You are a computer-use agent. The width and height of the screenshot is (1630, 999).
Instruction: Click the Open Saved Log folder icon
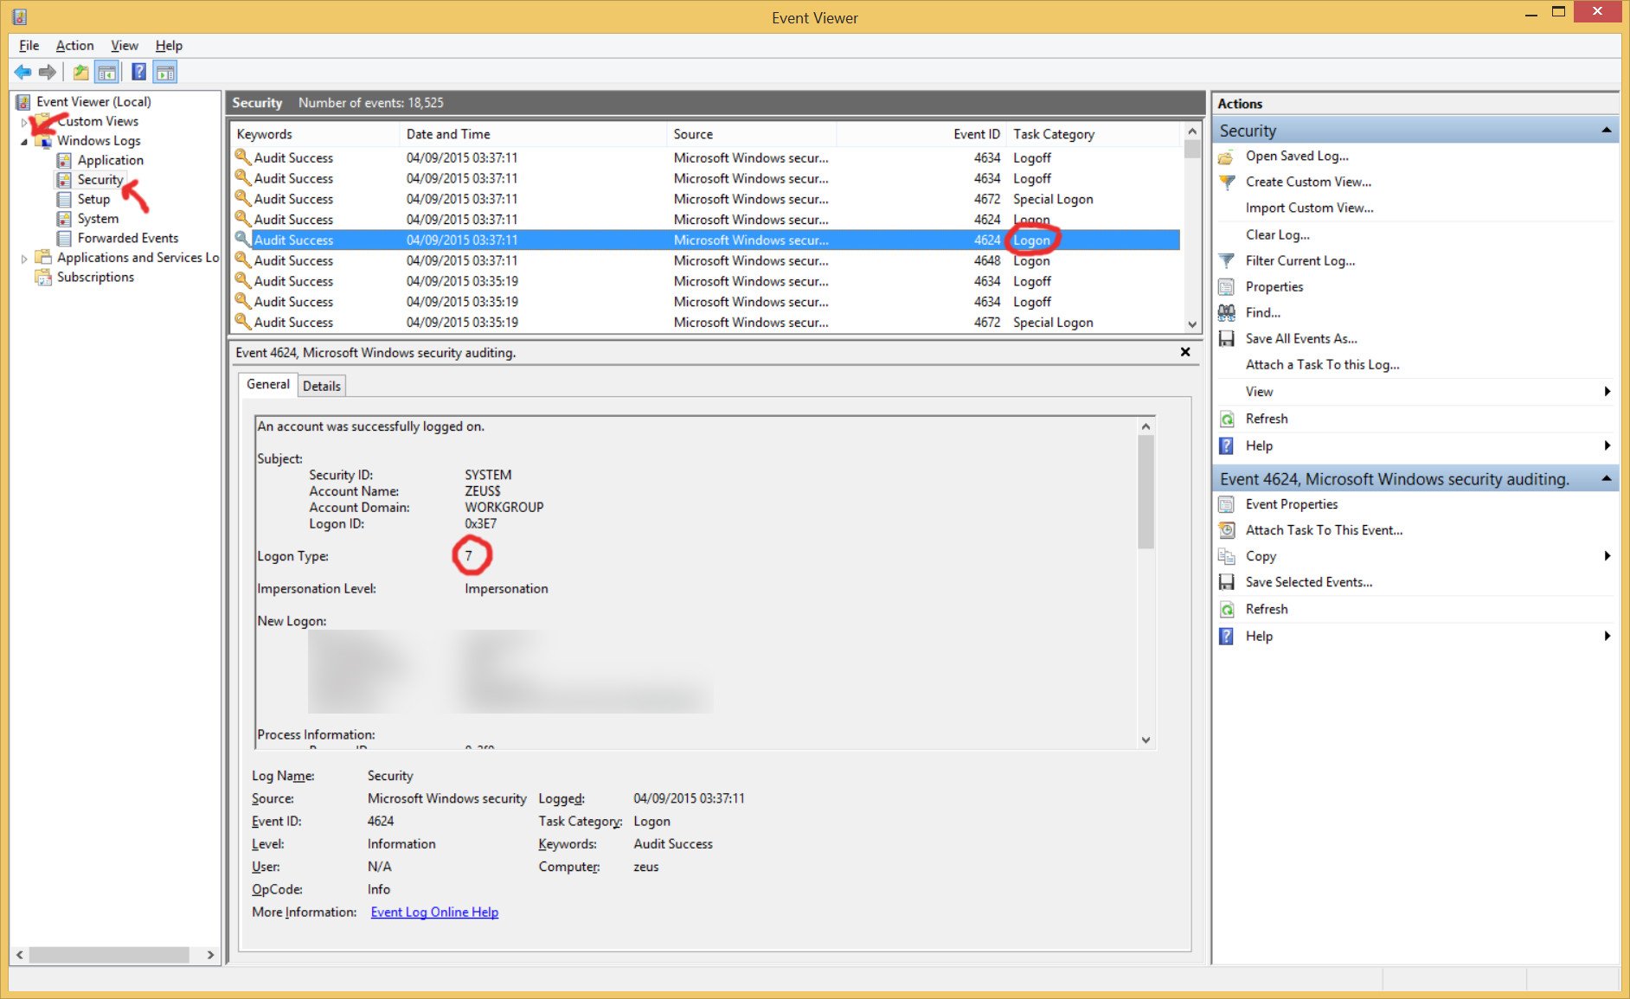click(x=1227, y=157)
